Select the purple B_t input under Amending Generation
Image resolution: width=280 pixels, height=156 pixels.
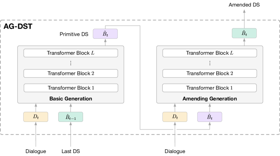(x=210, y=117)
